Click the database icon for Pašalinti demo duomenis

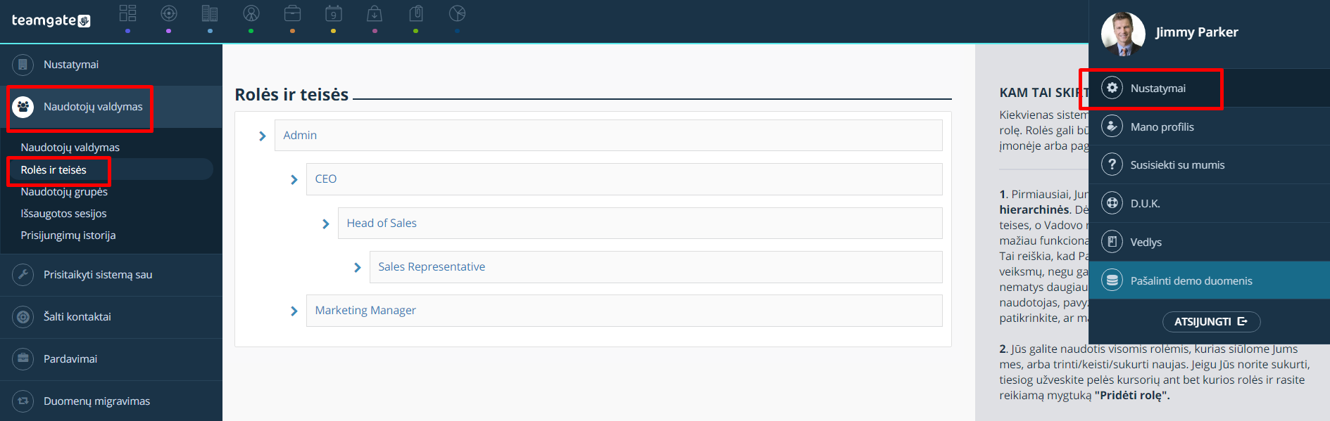click(1112, 280)
